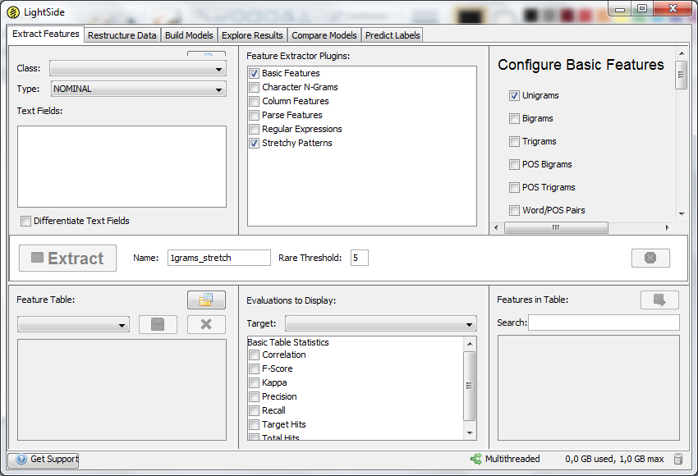Switch to the Explore Results tab

coord(252,35)
